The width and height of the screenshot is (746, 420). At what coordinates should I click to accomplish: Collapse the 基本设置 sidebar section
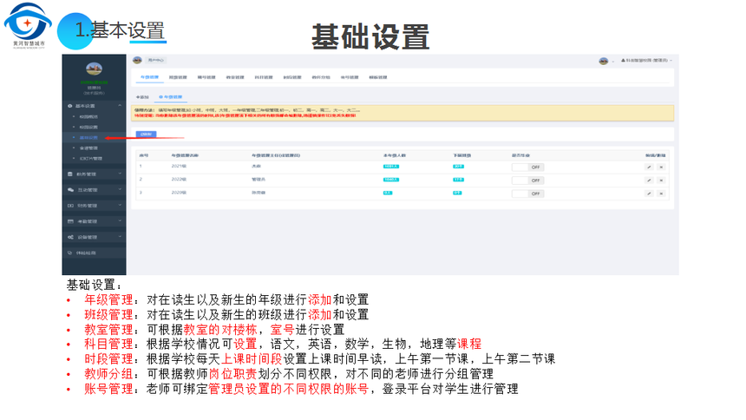[x=120, y=106]
